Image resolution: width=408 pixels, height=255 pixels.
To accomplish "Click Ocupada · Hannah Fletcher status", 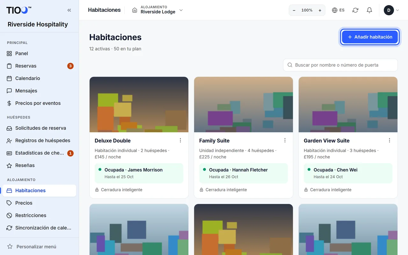I will (x=244, y=173).
